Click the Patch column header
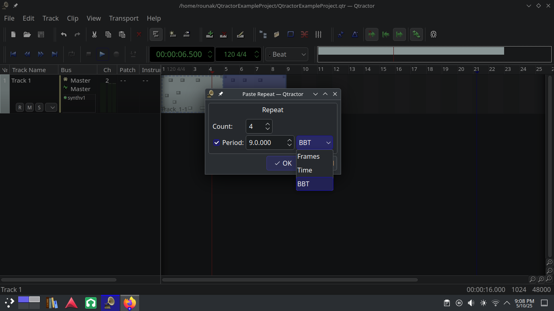Viewport: 554px width, 311px height. (128, 70)
